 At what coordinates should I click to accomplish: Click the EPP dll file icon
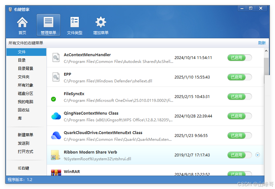tap(56, 77)
